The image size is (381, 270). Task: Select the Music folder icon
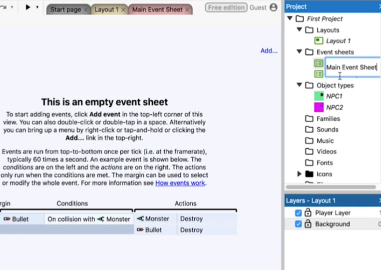(309, 141)
